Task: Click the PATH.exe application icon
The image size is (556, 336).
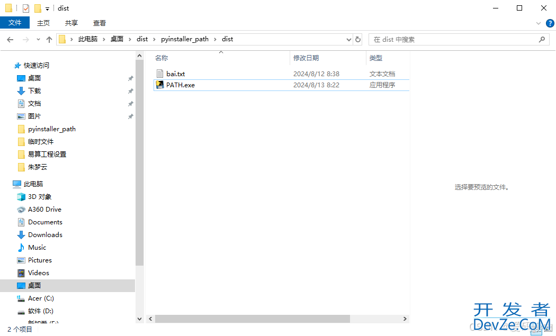Action: (x=160, y=85)
